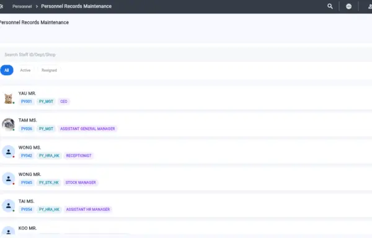Click the ASSISTANT HR MANAGER tag
The width and height of the screenshot is (372, 238).
point(88,209)
